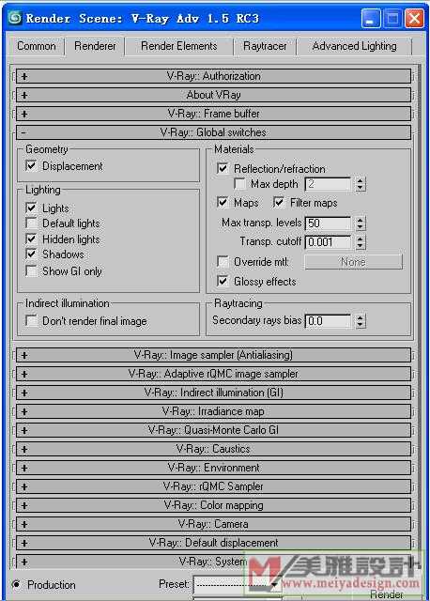Open the Render Elements tab
This screenshot has width=430, height=601.
[179, 46]
